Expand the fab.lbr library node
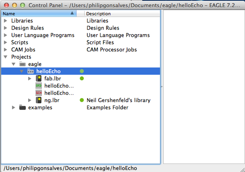The height and width of the screenshot is (172, 245). (x=30, y=79)
